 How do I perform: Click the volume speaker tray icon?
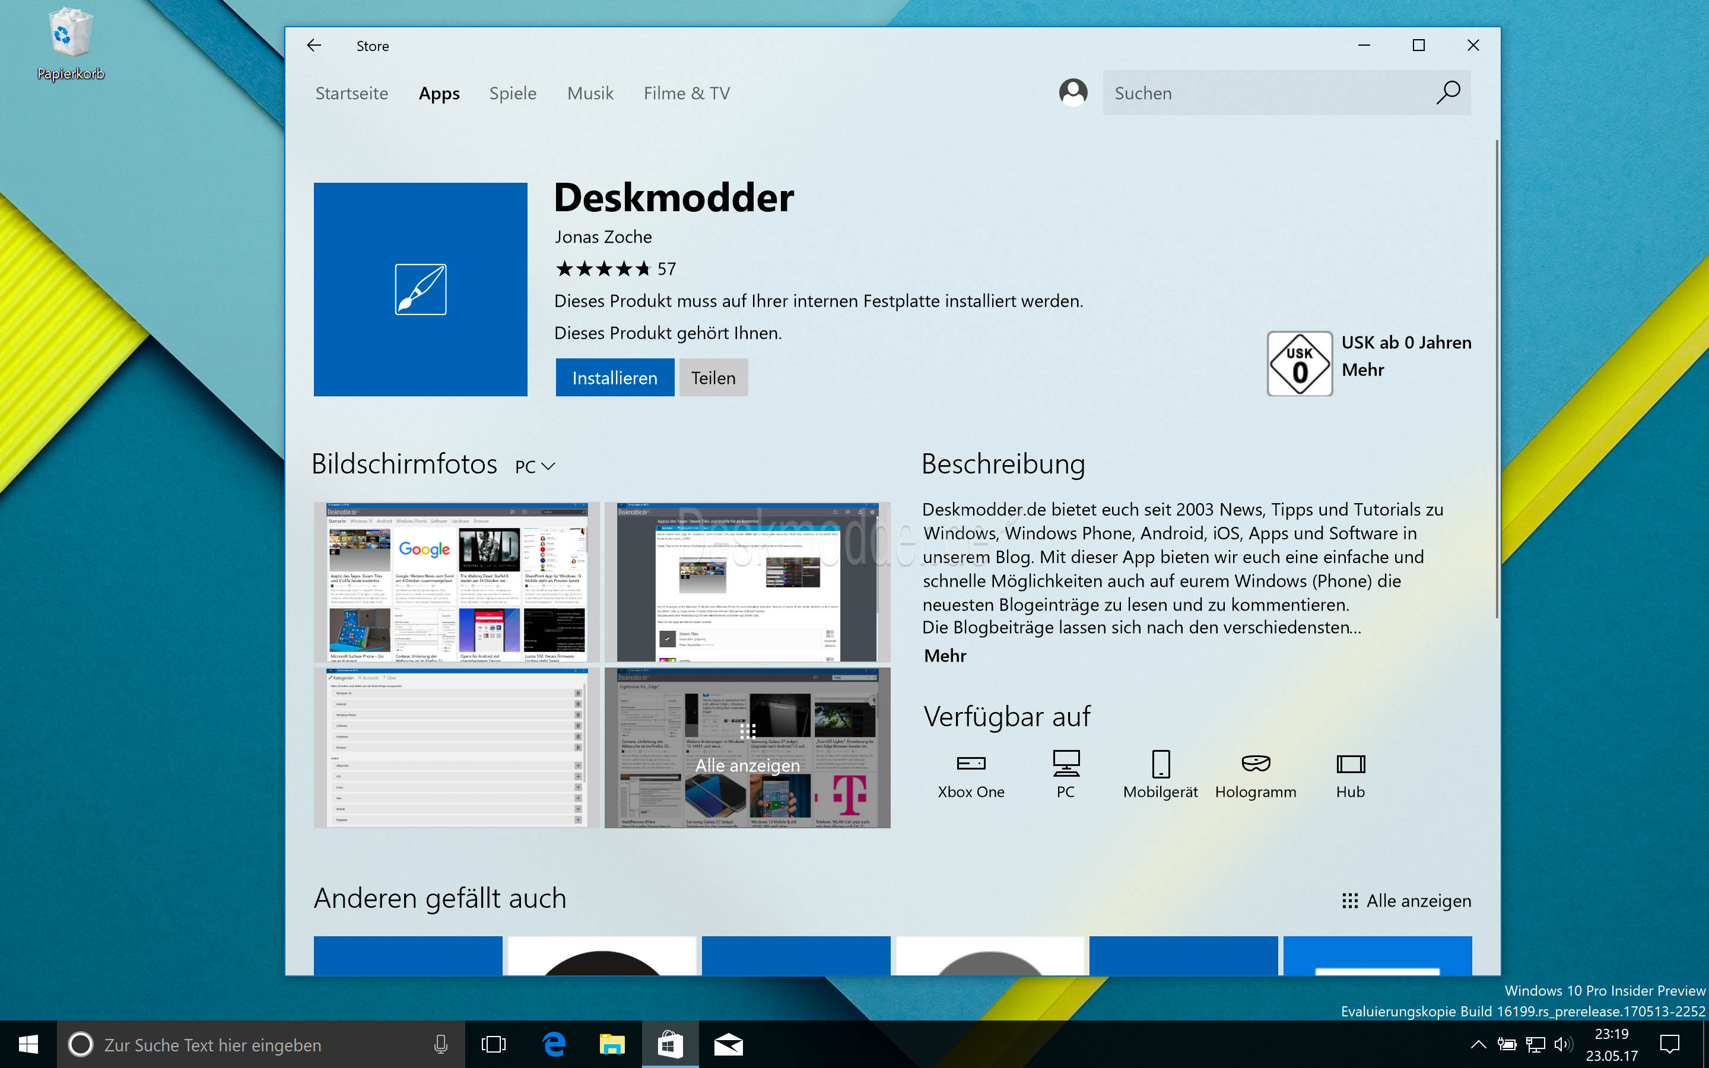1564,1044
